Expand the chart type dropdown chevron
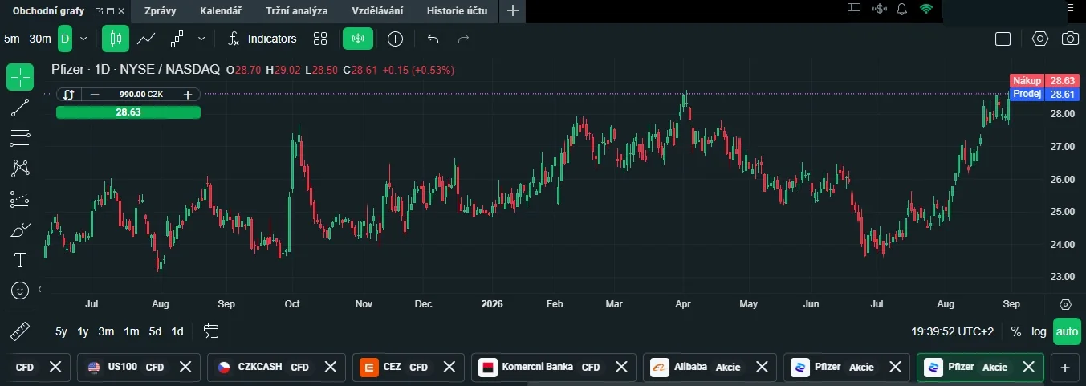The height and width of the screenshot is (386, 1086). pyautogui.click(x=201, y=39)
